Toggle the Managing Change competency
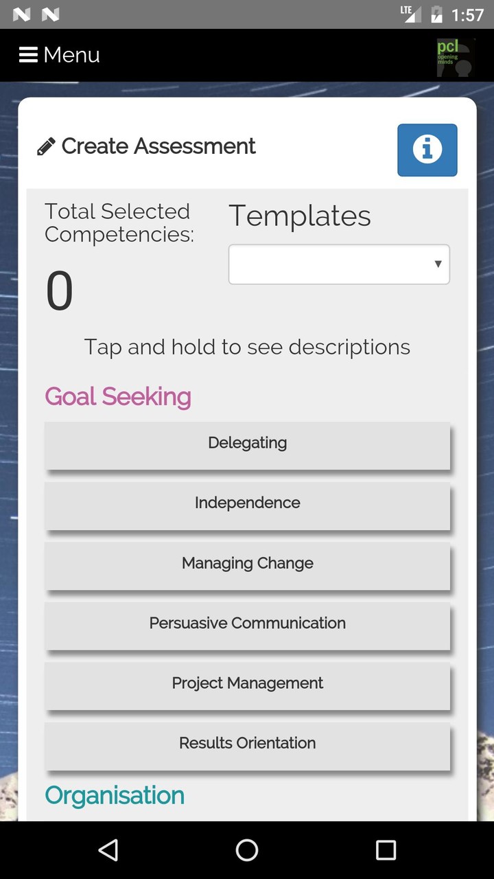494x879 pixels. (247, 562)
